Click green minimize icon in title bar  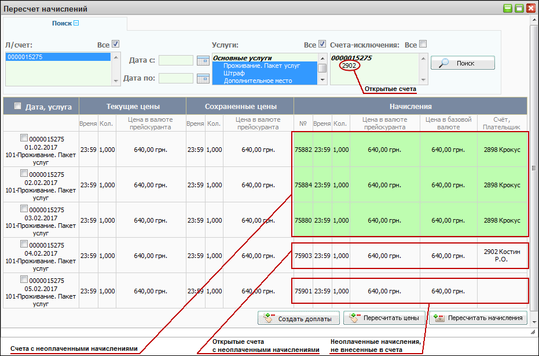[x=508, y=9]
